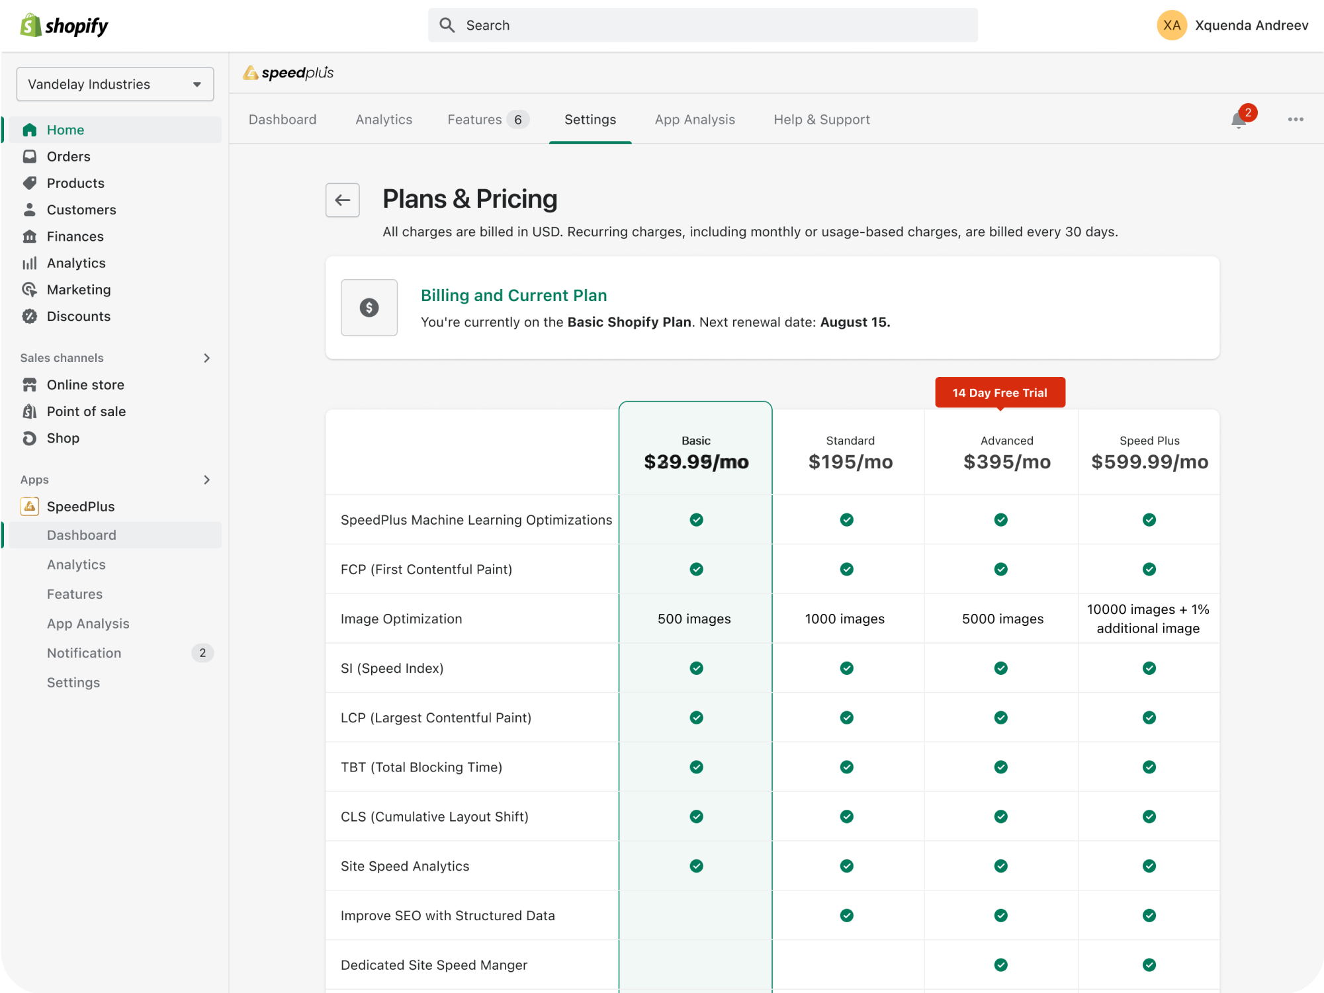Viewport: 1324px width, 993px height.
Task: Click the 14 Day Free Trial badge
Action: [x=999, y=393]
